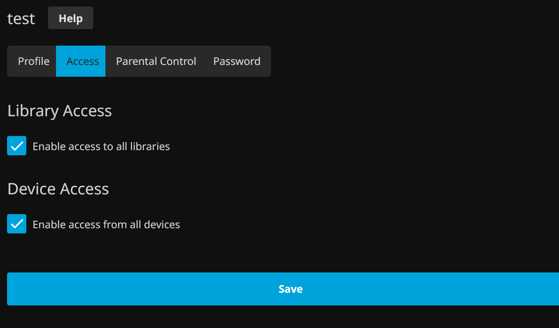Go to the Password tab
Viewport: 559px width, 328px height.
pos(237,61)
